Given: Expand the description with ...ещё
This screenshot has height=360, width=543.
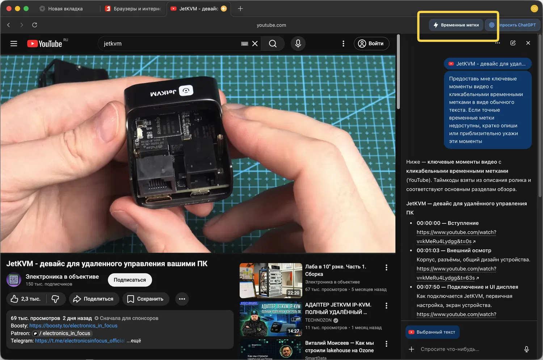Looking at the screenshot, I should (134, 341).
